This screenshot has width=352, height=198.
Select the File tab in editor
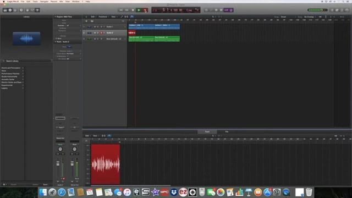pyautogui.click(x=227, y=132)
